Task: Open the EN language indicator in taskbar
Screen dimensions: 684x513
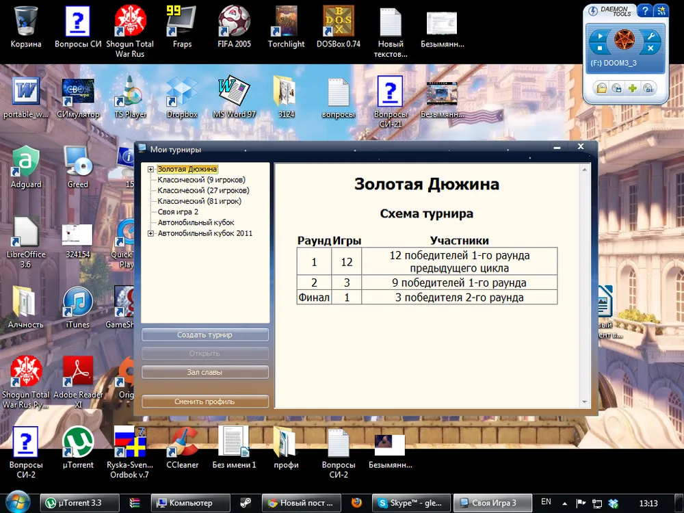Action: point(546,502)
